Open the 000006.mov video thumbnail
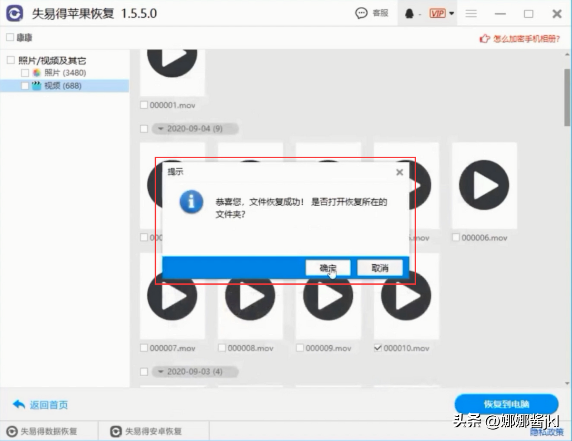The image size is (572, 441). [x=484, y=185]
